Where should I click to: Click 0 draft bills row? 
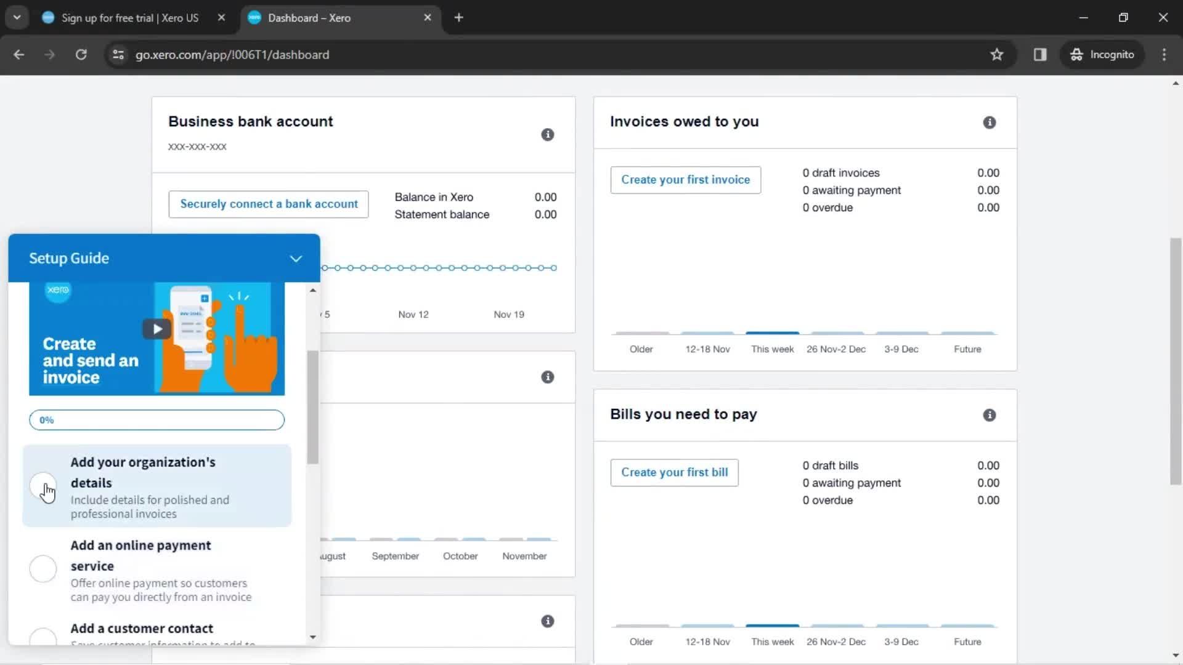901,465
